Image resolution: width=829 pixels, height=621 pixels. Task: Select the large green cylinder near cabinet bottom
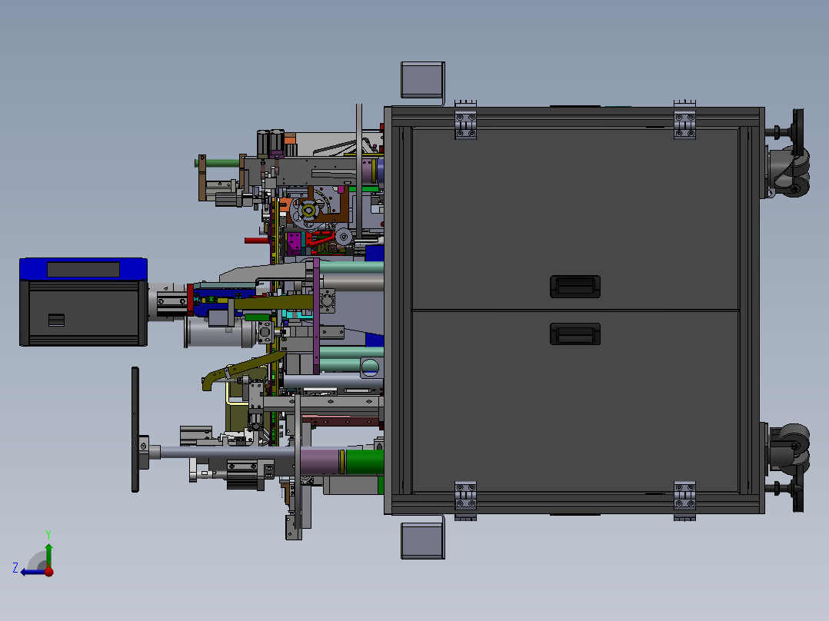(x=365, y=461)
